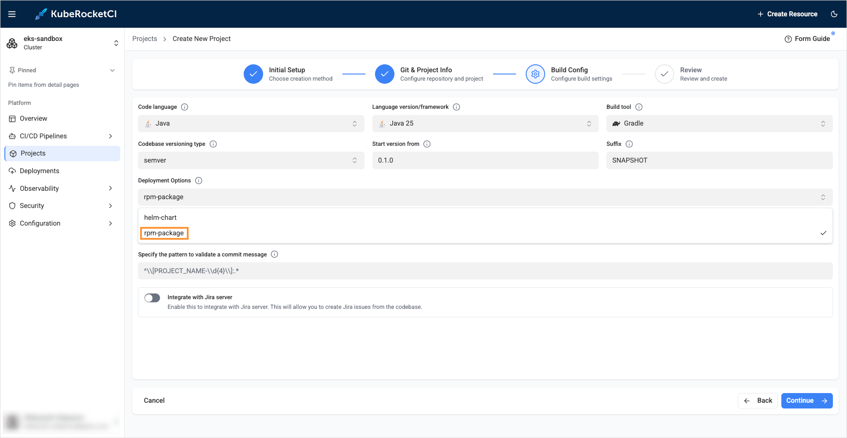Open Observability in the sidebar
847x438 pixels.
[x=62, y=188]
